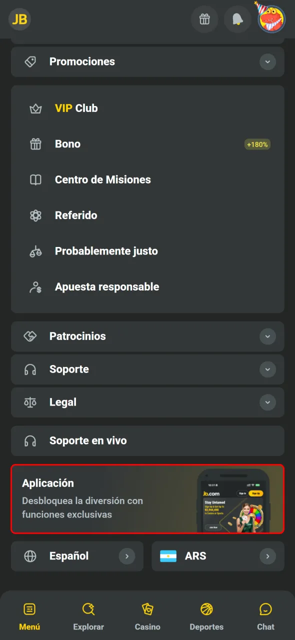Expand the Promociones section
295x640 pixels.
point(268,61)
